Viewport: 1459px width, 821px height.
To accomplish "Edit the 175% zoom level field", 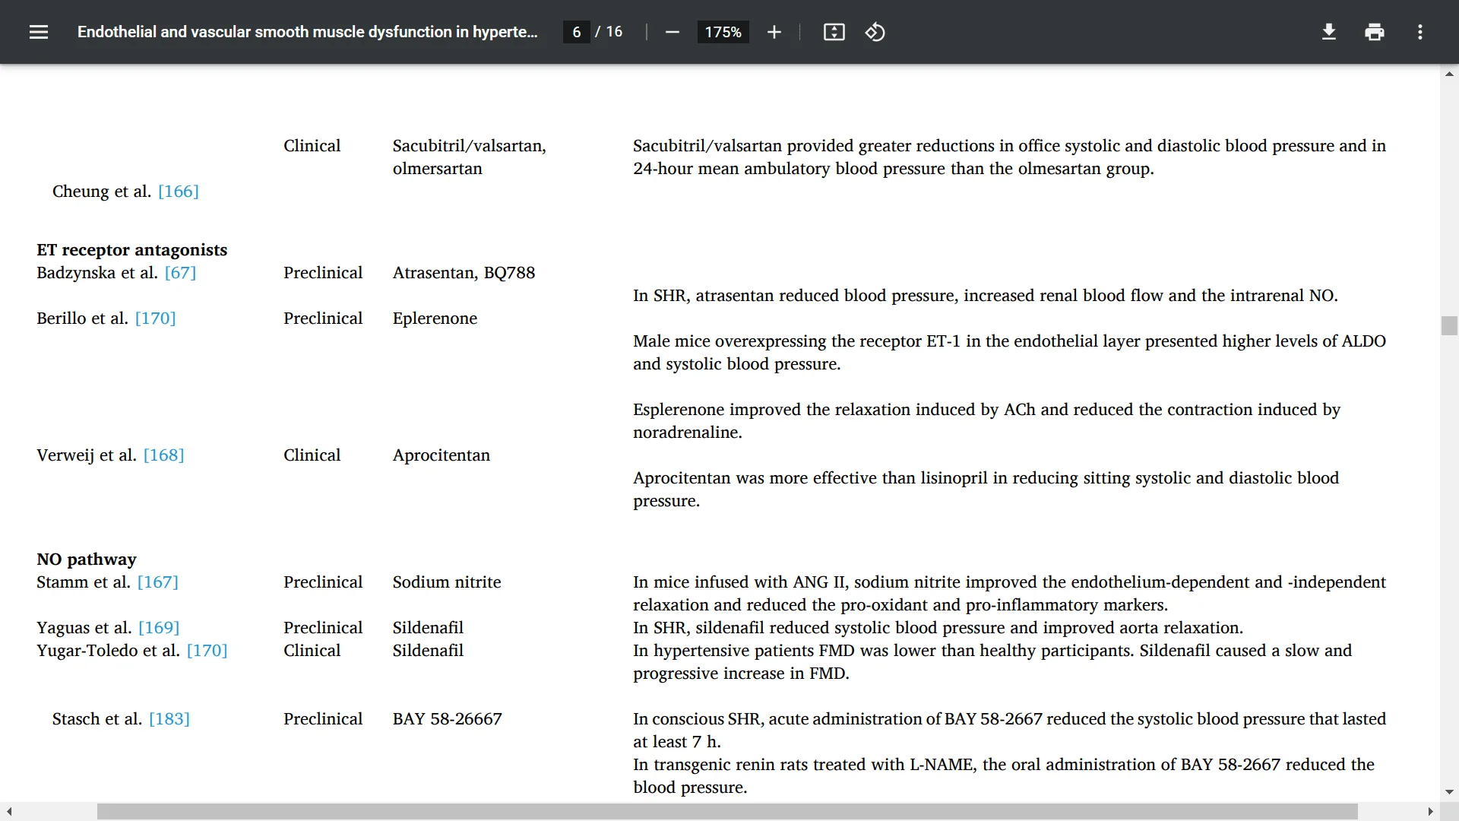I will [x=723, y=32].
